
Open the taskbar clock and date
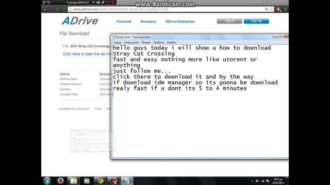point(278,181)
